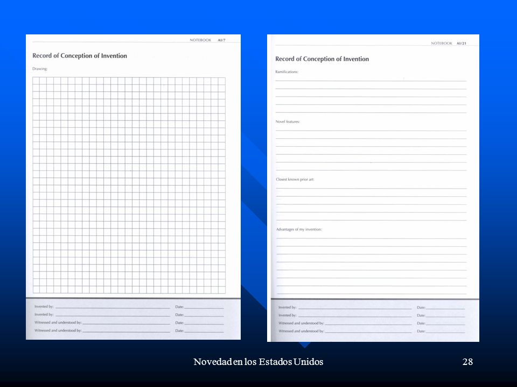The image size is (517, 387).
Task: Select the notebook page image labeled AI/7
Action: pyautogui.click(x=133, y=187)
